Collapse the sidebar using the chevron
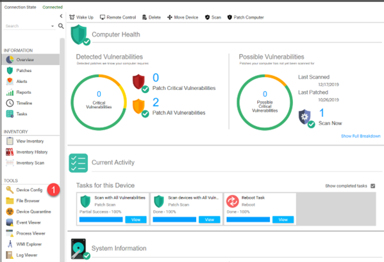The height and width of the screenshot is (262, 384). pyautogui.click(x=61, y=16)
